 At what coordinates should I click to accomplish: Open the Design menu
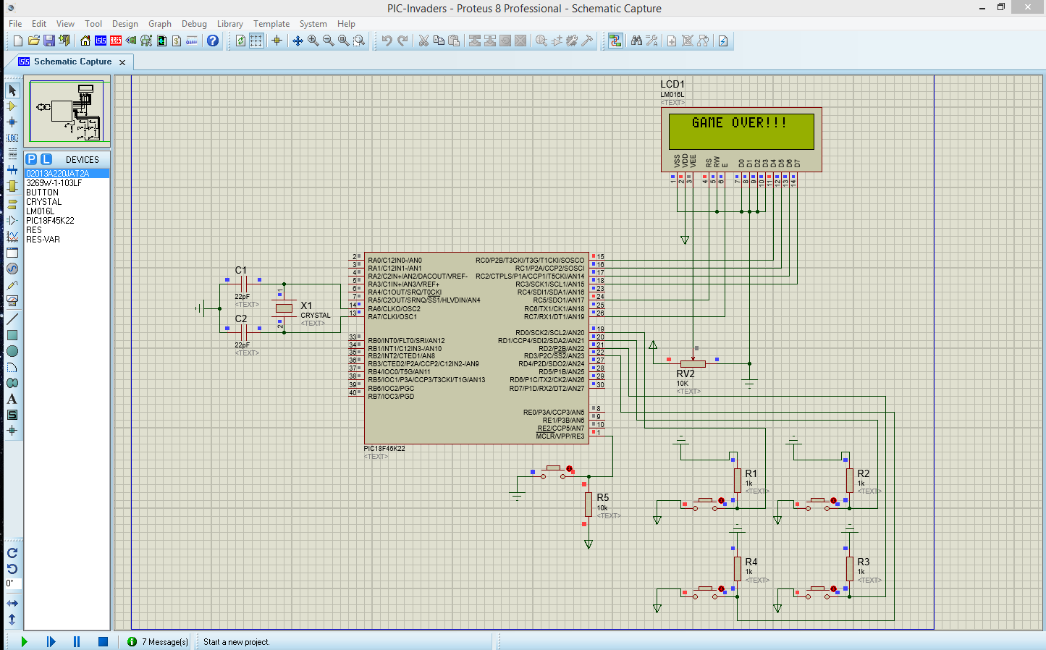click(x=125, y=24)
